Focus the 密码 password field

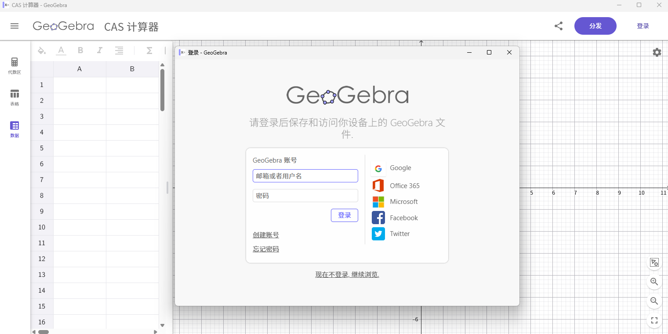click(305, 196)
